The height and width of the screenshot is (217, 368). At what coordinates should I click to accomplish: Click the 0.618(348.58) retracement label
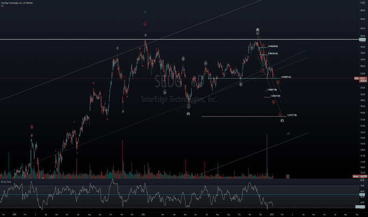click(273, 46)
